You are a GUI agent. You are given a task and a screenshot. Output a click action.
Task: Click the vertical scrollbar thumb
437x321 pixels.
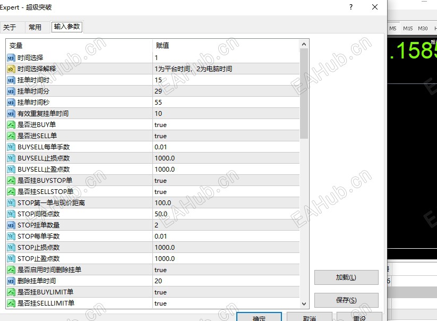(304, 94)
